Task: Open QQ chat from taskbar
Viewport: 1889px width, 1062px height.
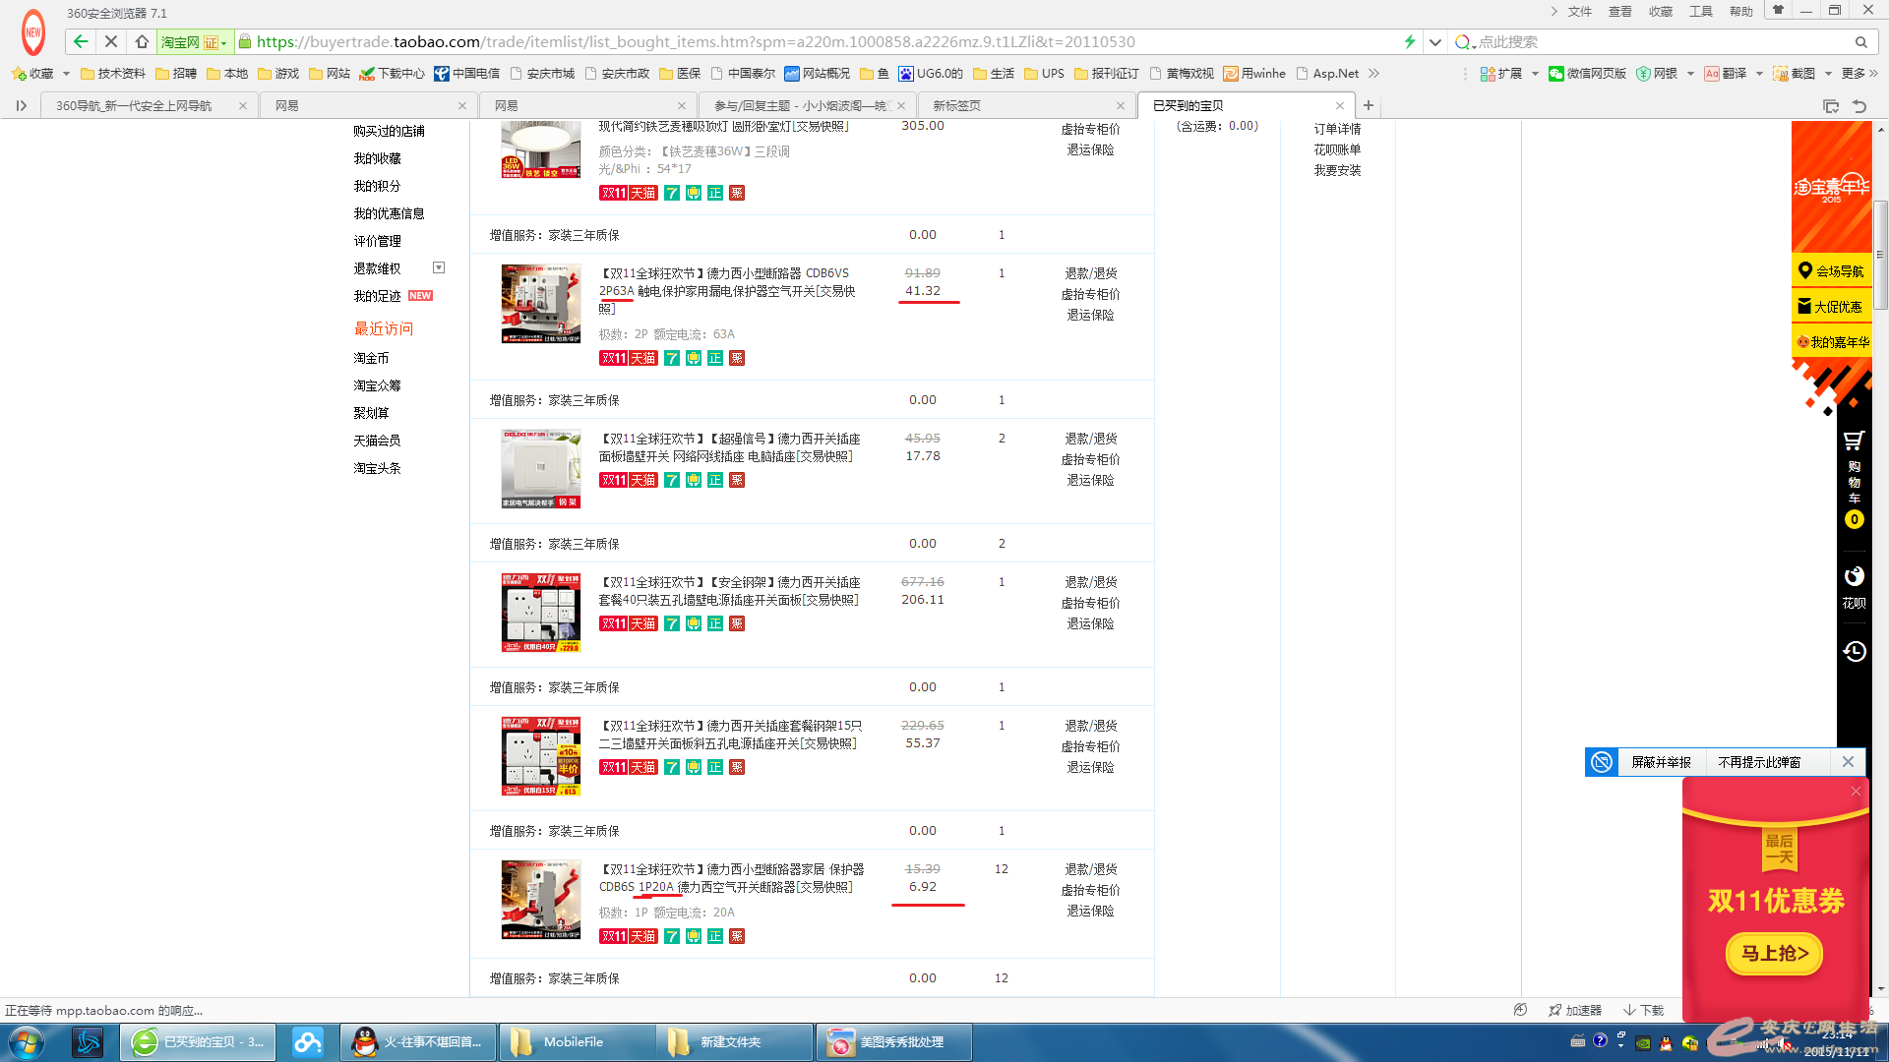Action: 419,1042
